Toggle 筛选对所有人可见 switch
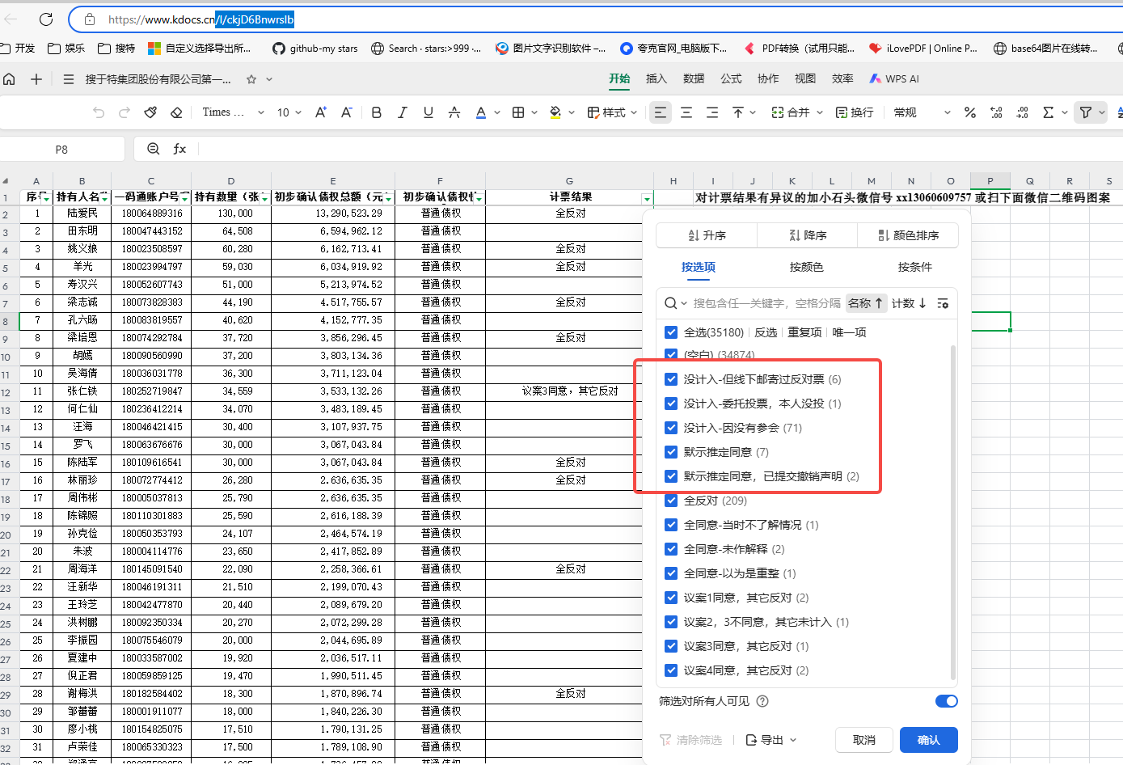Screen dimensions: 1123x765 coord(946,701)
